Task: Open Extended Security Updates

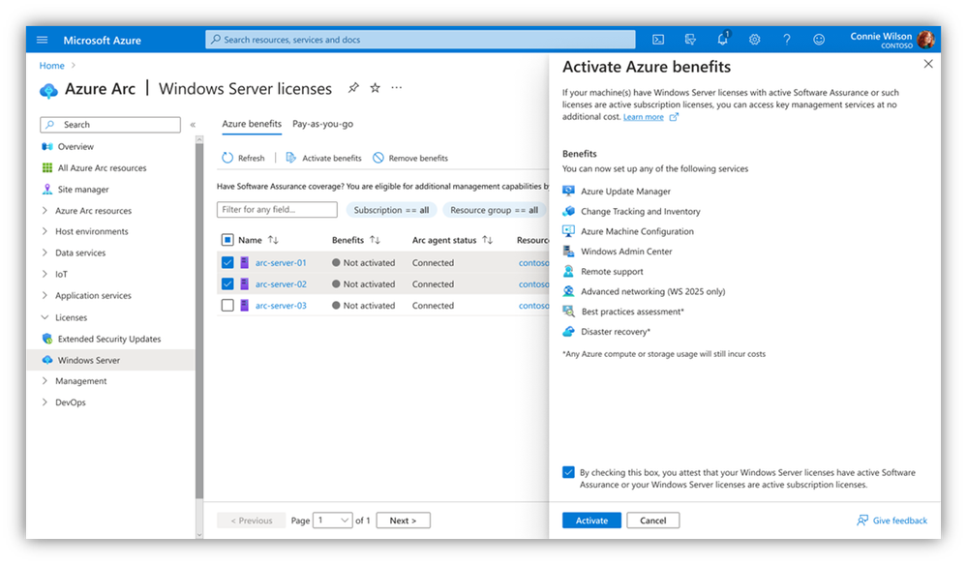Action: tap(109, 339)
